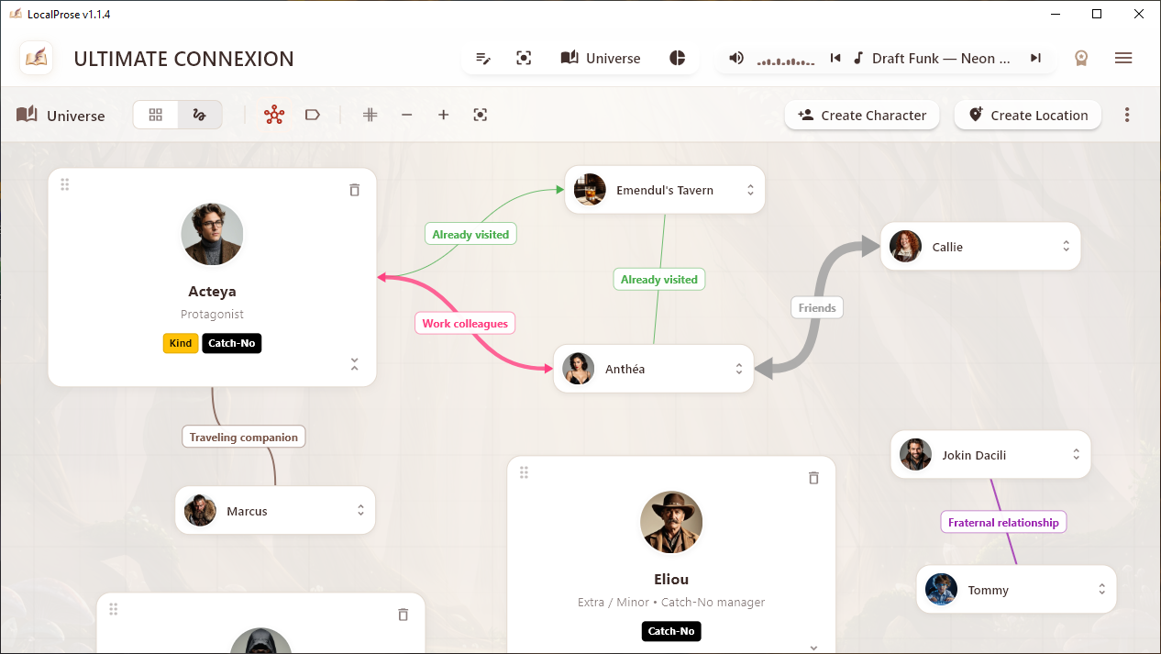
Task: Open the hamburger main menu
Action: (1123, 58)
